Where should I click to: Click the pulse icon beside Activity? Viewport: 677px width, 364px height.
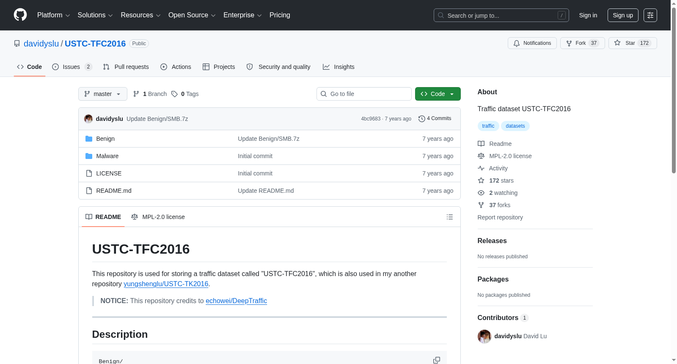click(x=481, y=168)
